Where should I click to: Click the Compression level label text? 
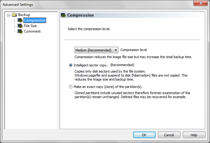pyautogui.click(x=133, y=50)
